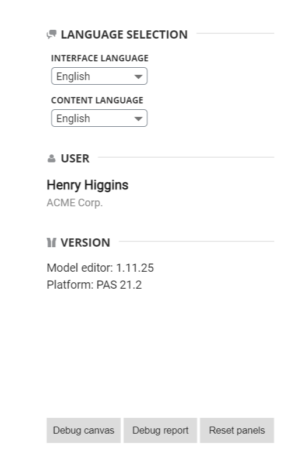295x464 pixels.
Task: Open the Content Language dropdown
Action: point(99,118)
